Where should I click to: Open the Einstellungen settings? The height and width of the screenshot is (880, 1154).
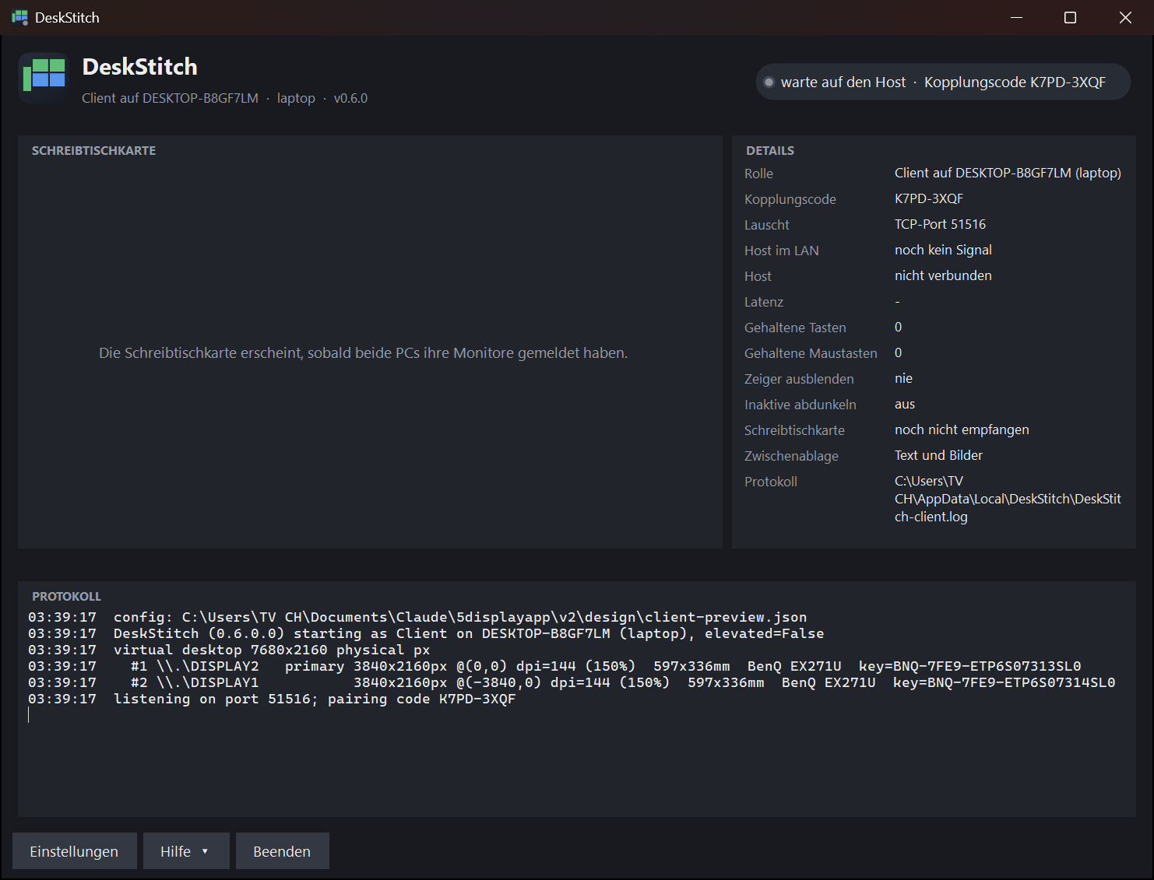[75, 851]
